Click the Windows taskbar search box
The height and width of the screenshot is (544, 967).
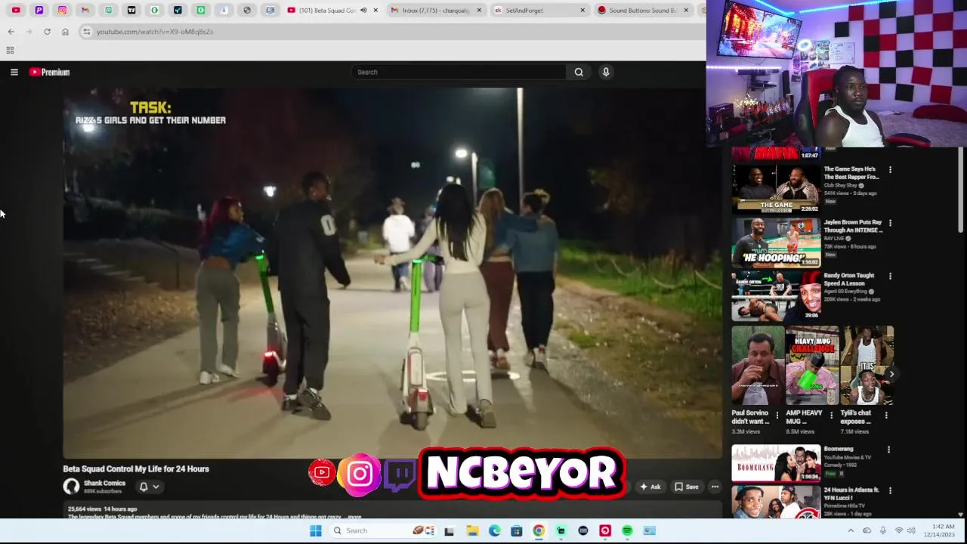click(x=385, y=530)
